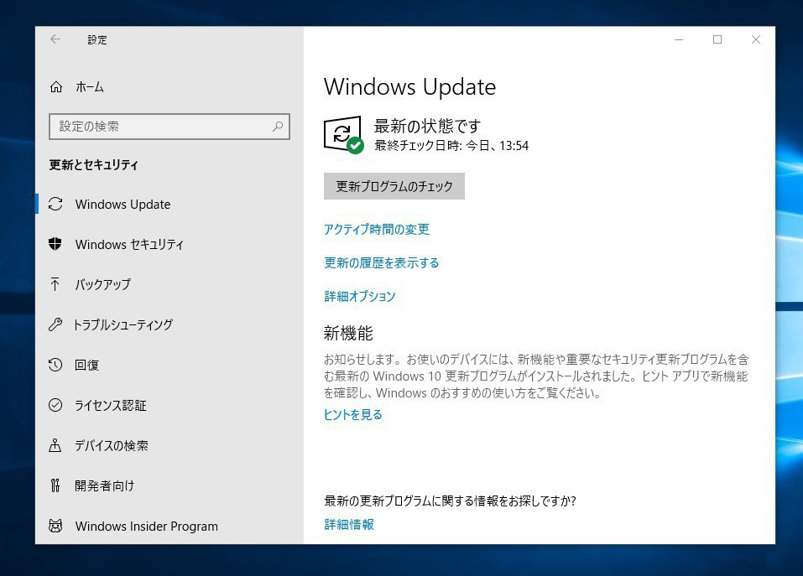The image size is (803, 576).
Task: Select 回復 in the sidebar
Action: coord(169,365)
